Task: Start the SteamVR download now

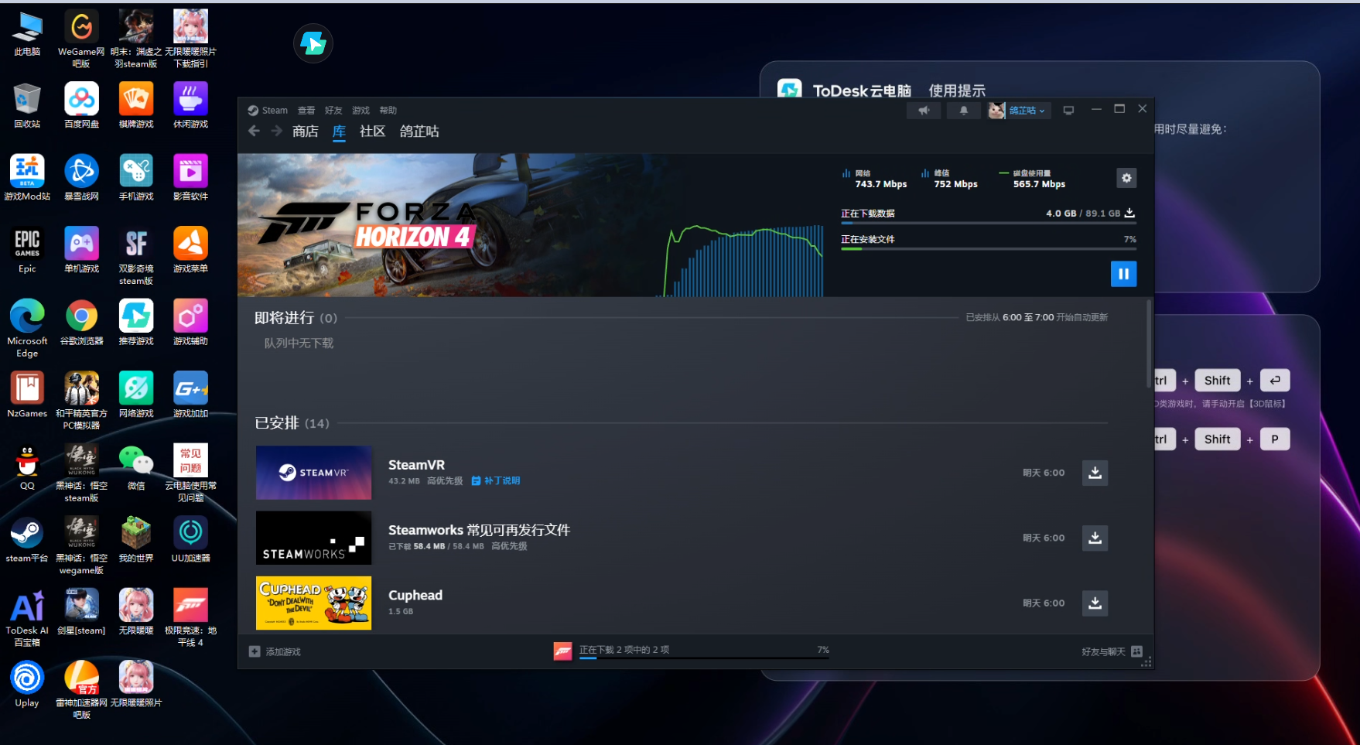Action: 1095,473
